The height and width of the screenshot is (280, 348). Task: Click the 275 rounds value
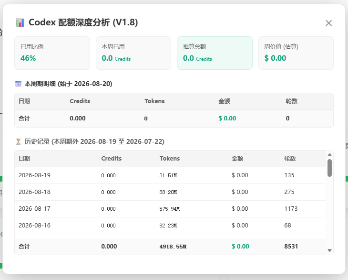(289, 192)
